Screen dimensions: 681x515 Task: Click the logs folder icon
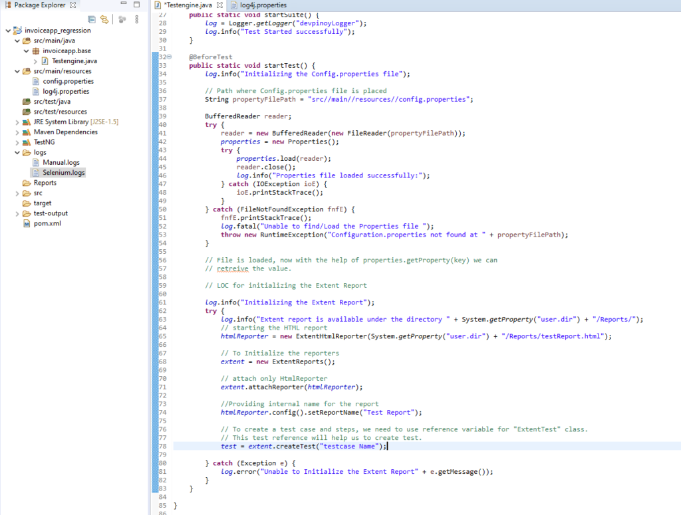click(x=27, y=152)
